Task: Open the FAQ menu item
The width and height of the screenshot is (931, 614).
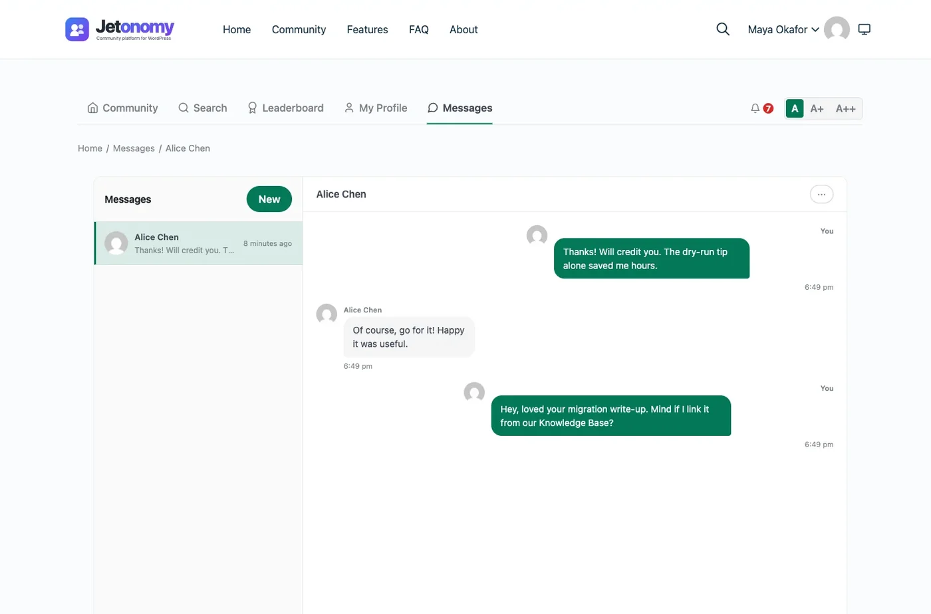Action: click(x=419, y=29)
